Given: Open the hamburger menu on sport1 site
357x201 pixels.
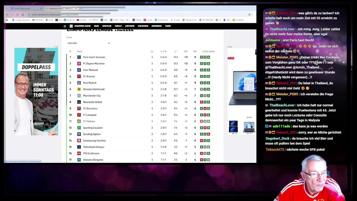Looking at the screenshot, I should (65, 26).
